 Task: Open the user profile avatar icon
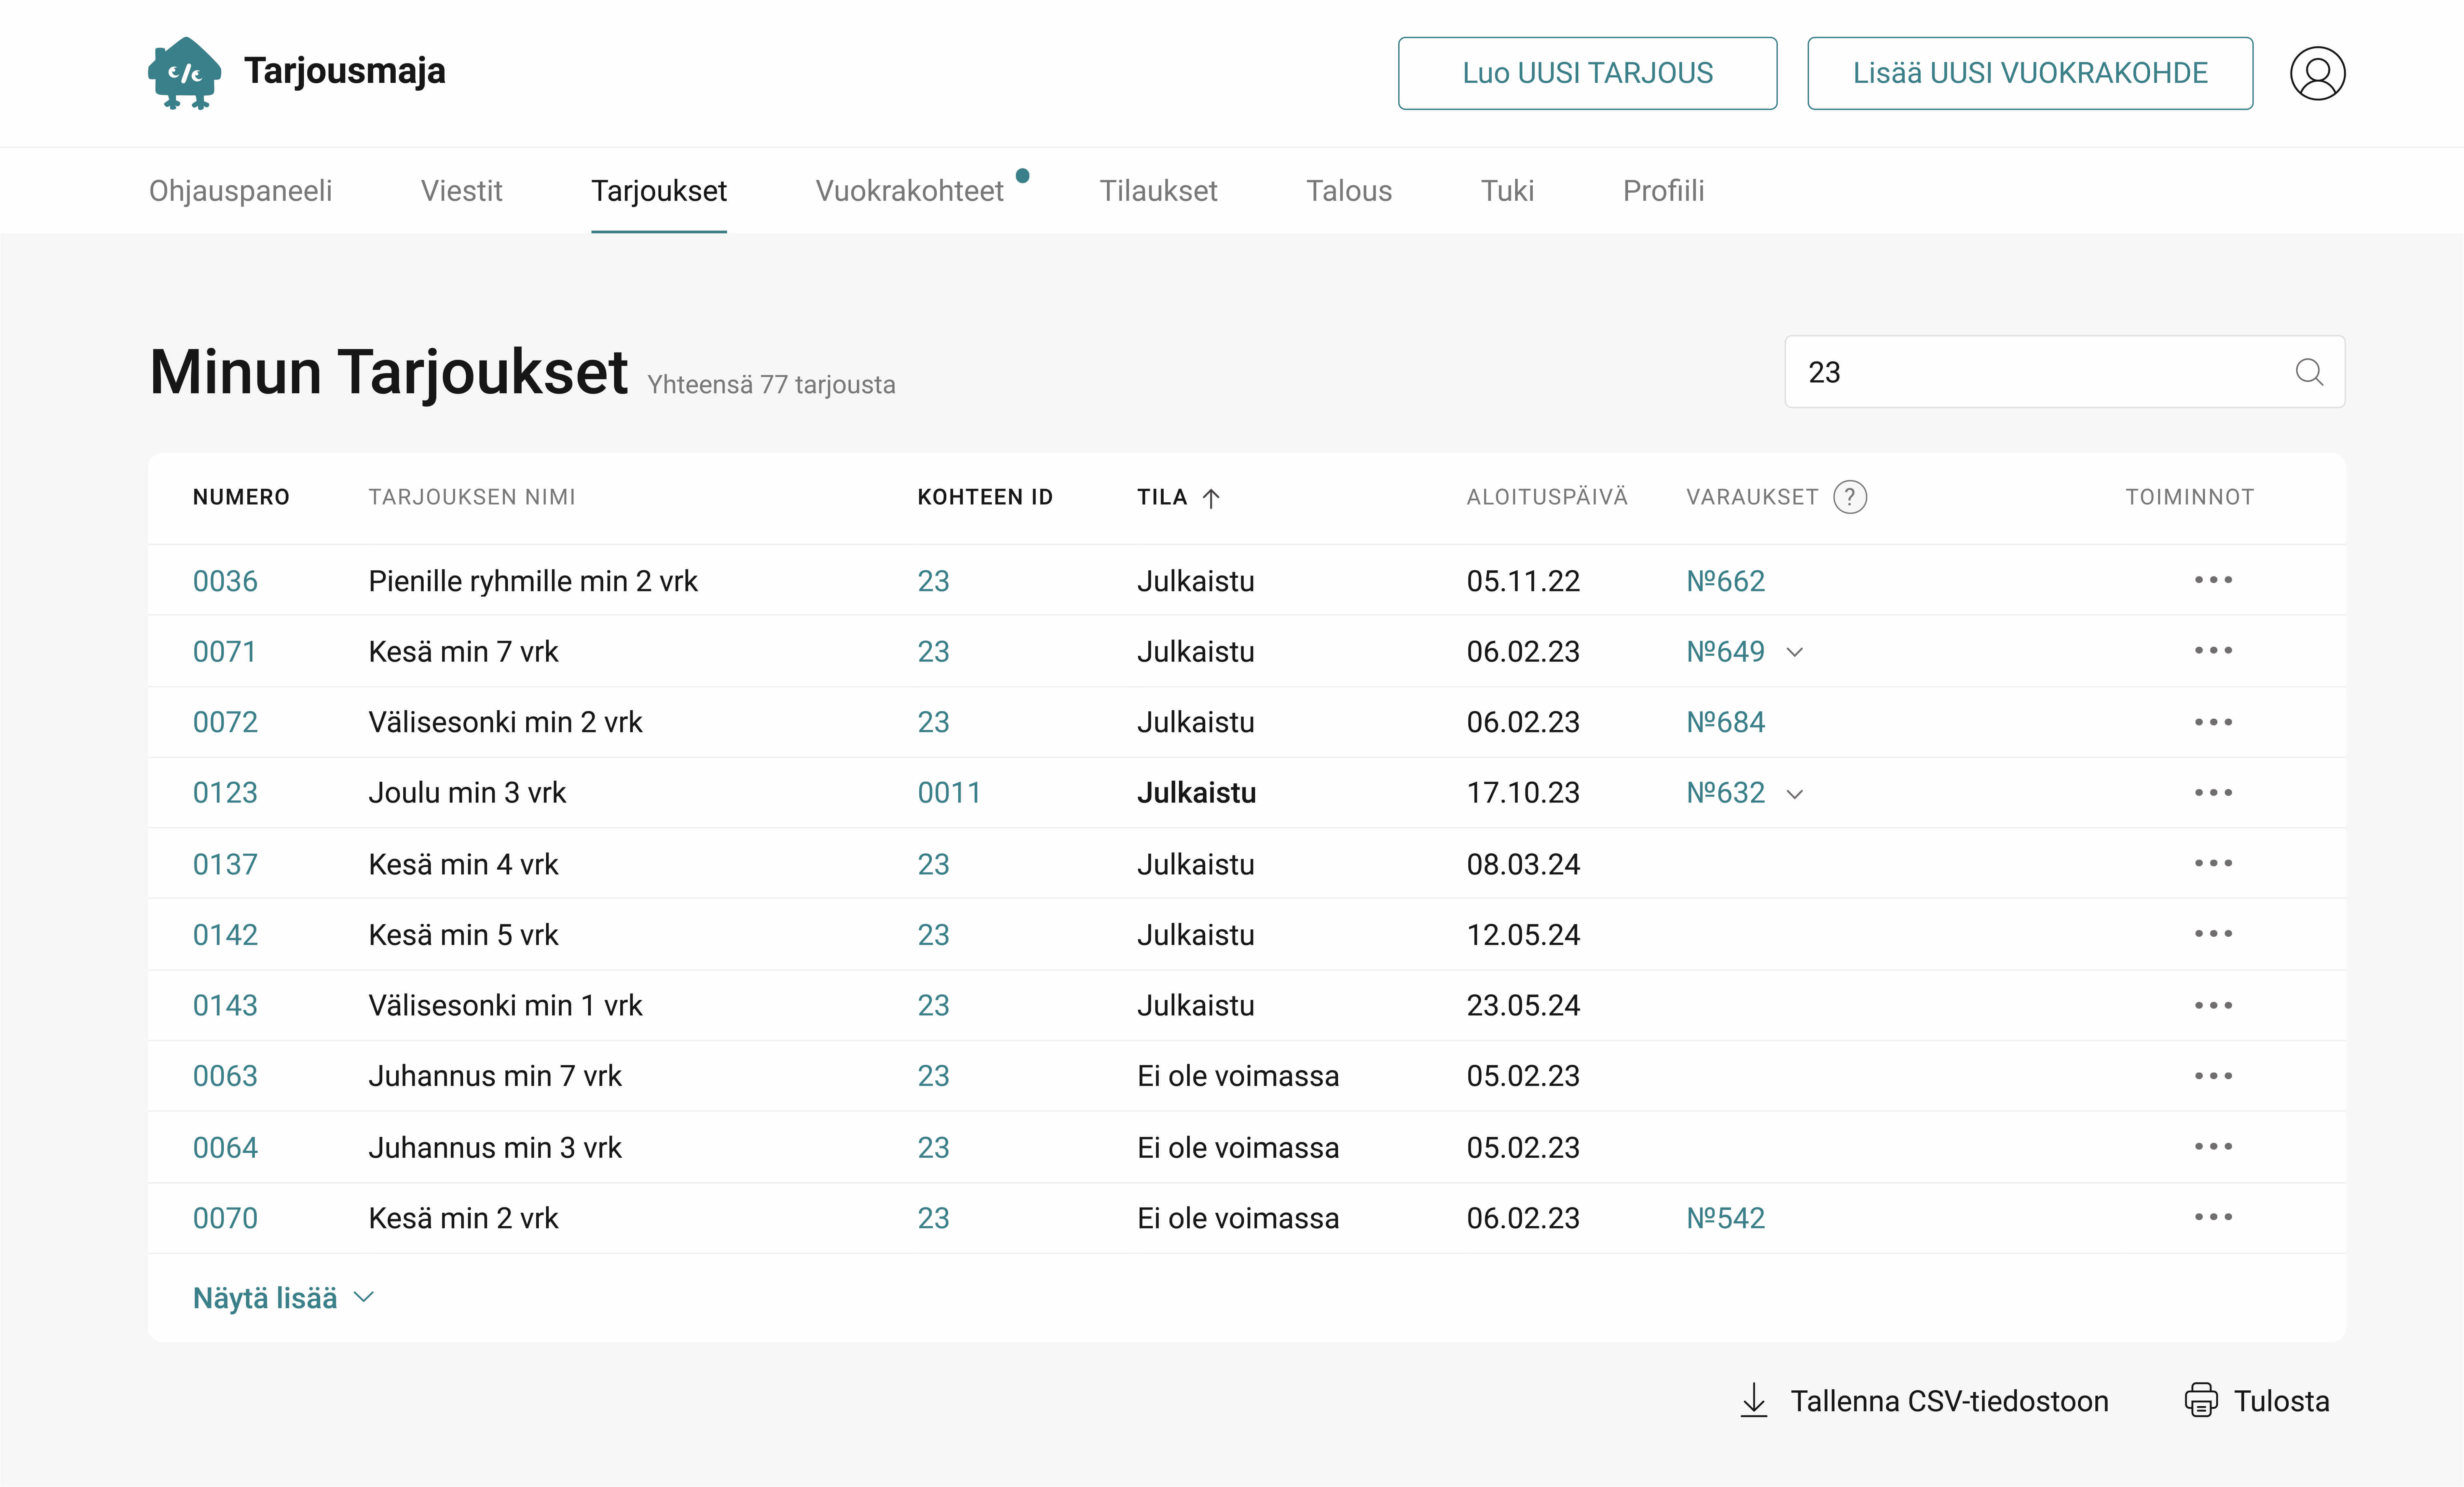pos(2317,73)
